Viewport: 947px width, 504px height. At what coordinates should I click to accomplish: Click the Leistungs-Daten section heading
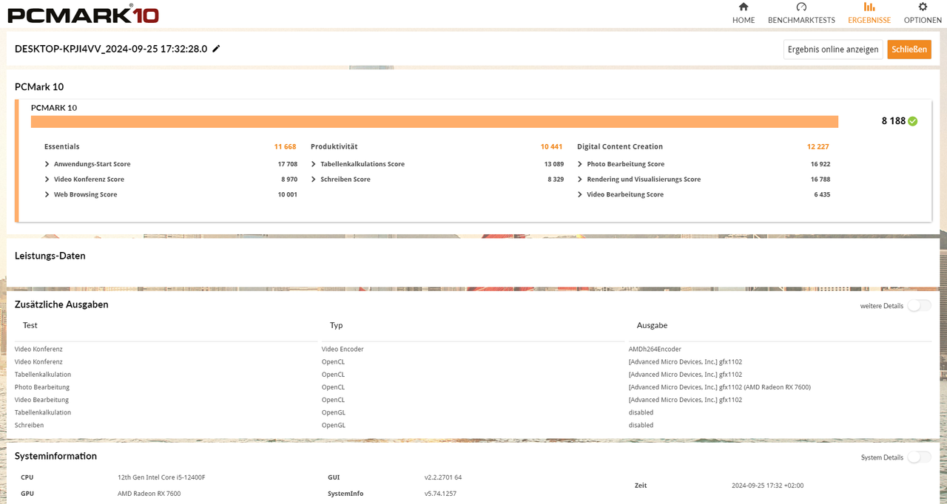pos(50,256)
